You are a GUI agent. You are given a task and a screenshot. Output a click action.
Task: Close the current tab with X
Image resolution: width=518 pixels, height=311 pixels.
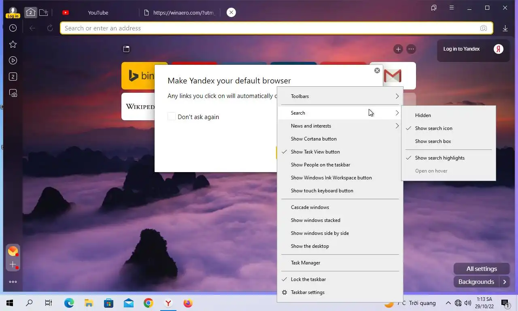pos(231,13)
